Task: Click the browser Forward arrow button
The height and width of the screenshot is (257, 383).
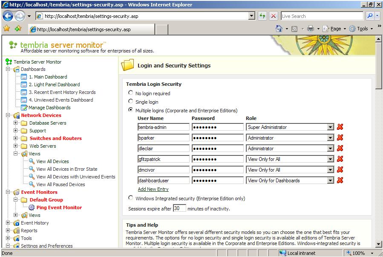Action: click(x=20, y=16)
